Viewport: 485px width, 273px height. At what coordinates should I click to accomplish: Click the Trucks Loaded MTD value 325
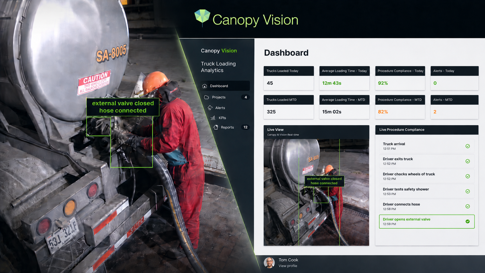271,112
